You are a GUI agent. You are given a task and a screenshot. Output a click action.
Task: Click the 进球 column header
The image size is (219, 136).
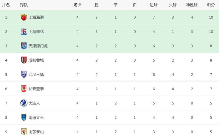[x=154, y=5]
